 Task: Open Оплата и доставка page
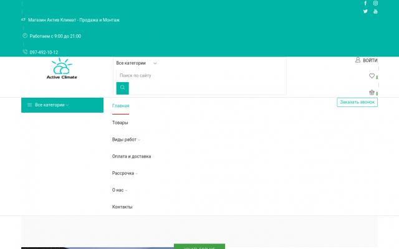tap(132, 156)
